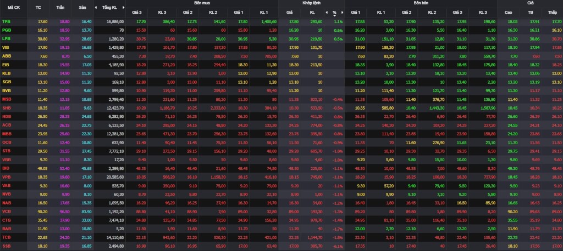Viewport: 563px width, 251px height.
Task: Open the BVB ticker symbol
Action: (x=6, y=90)
